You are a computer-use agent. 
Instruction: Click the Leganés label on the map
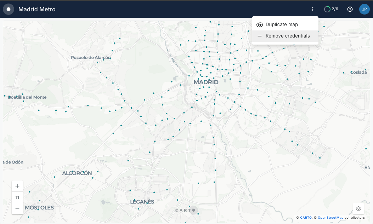[142, 202]
